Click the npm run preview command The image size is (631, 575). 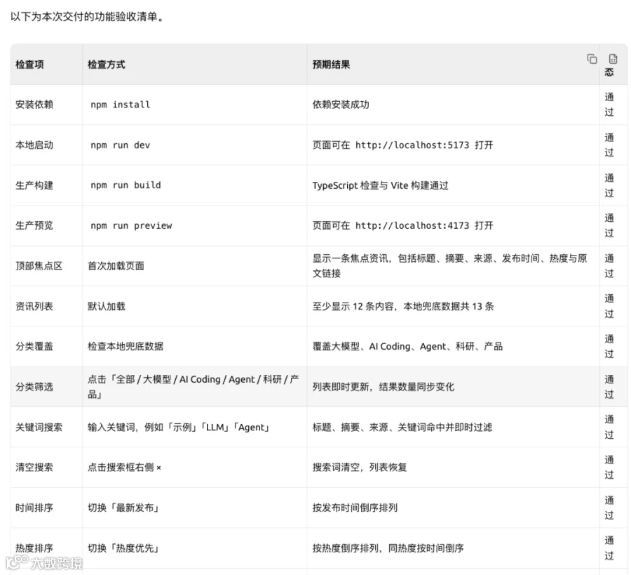coord(131,225)
